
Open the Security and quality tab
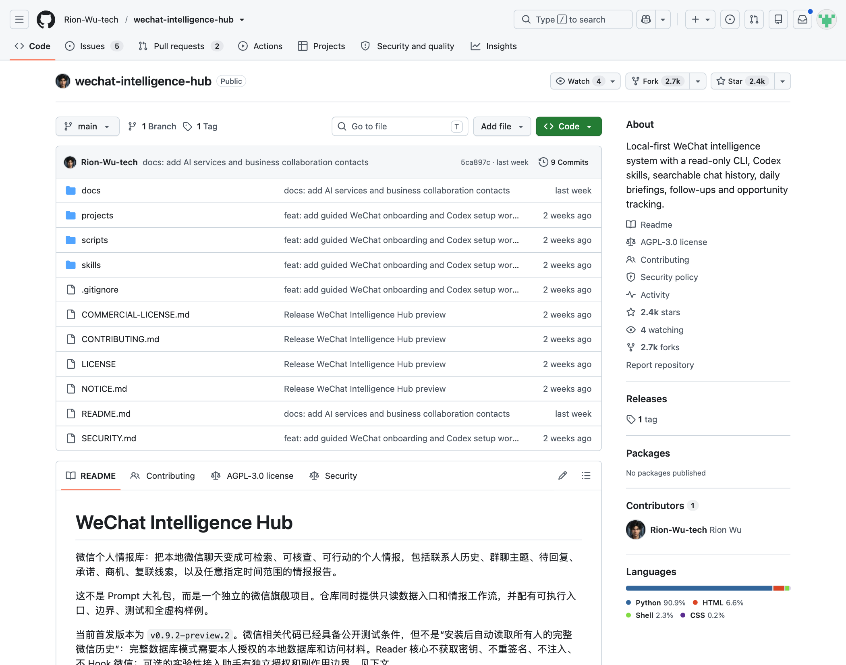pyautogui.click(x=408, y=46)
